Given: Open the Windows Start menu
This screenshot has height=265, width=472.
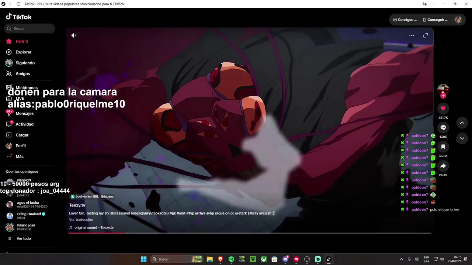Looking at the screenshot, I should click(144, 259).
